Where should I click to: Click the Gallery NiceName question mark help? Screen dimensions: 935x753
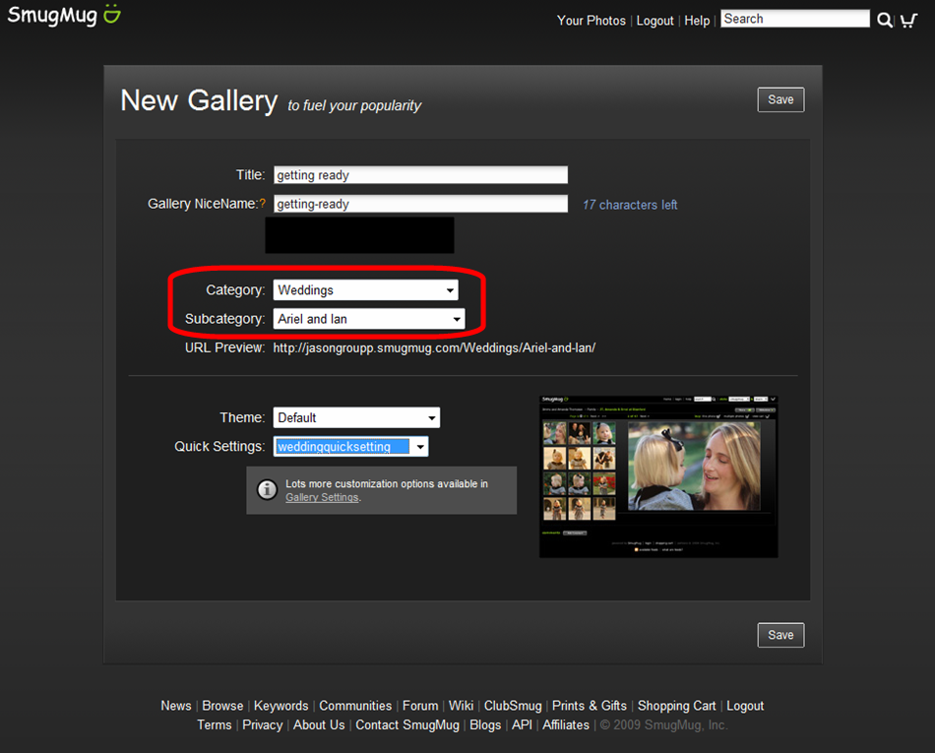[x=262, y=204]
